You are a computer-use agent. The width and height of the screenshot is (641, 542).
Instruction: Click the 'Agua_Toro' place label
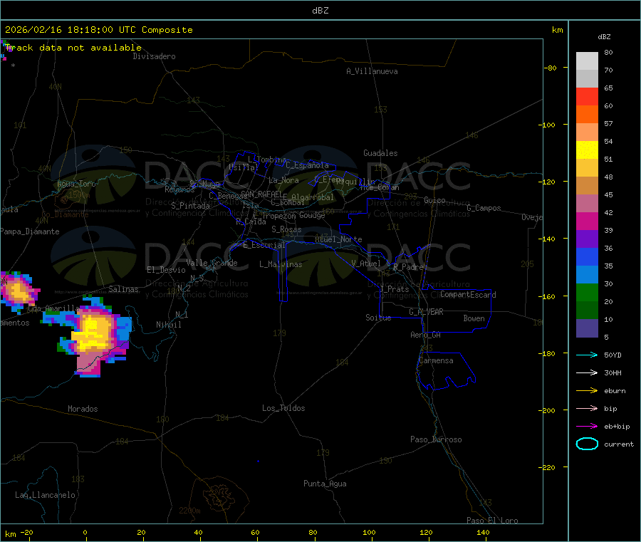(x=76, y=184)
